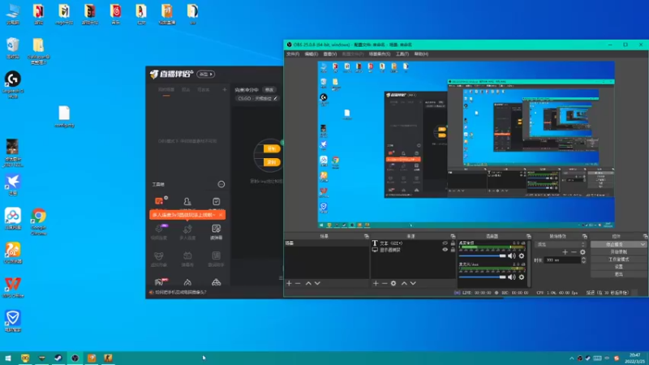
Task: Lock the 文本 (GDI+) source
Action: [x=453, y=243]
